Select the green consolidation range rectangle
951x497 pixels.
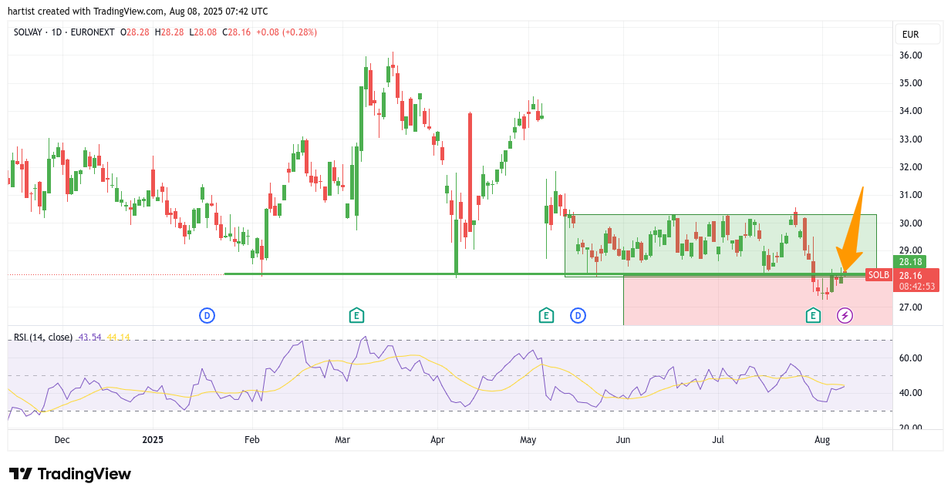click(x=720, y=245)
